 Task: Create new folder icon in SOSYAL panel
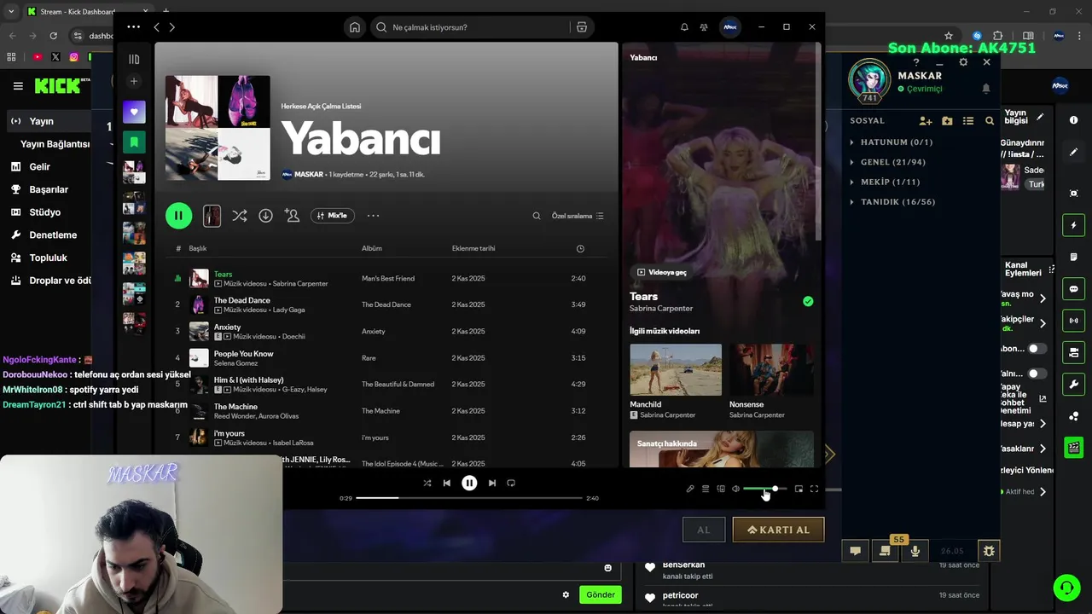point(947,121)
